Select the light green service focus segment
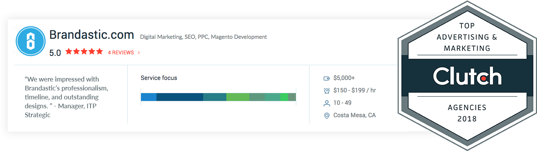 point(238,97)
